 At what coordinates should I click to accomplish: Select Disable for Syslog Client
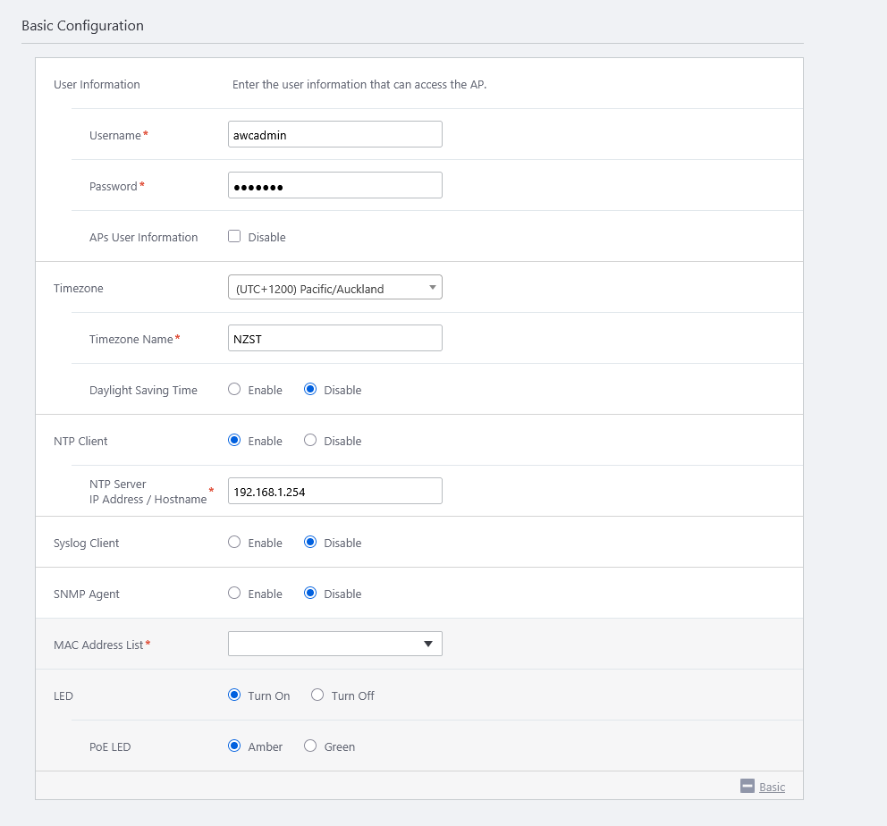point(310,543)
